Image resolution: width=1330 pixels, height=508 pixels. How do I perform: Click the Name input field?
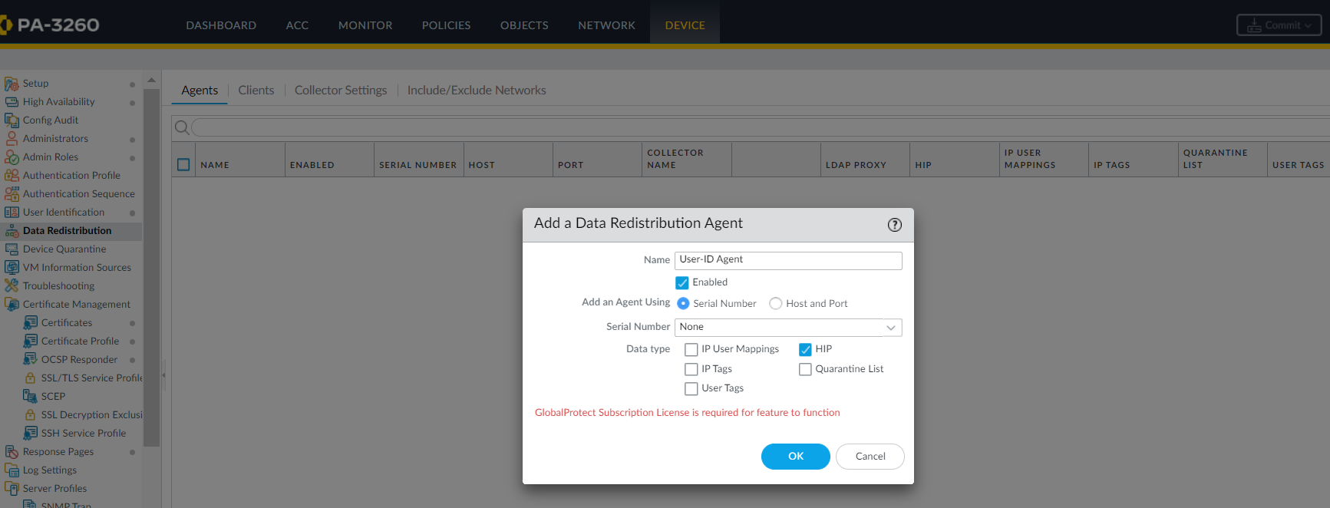(x=788, y=260)
